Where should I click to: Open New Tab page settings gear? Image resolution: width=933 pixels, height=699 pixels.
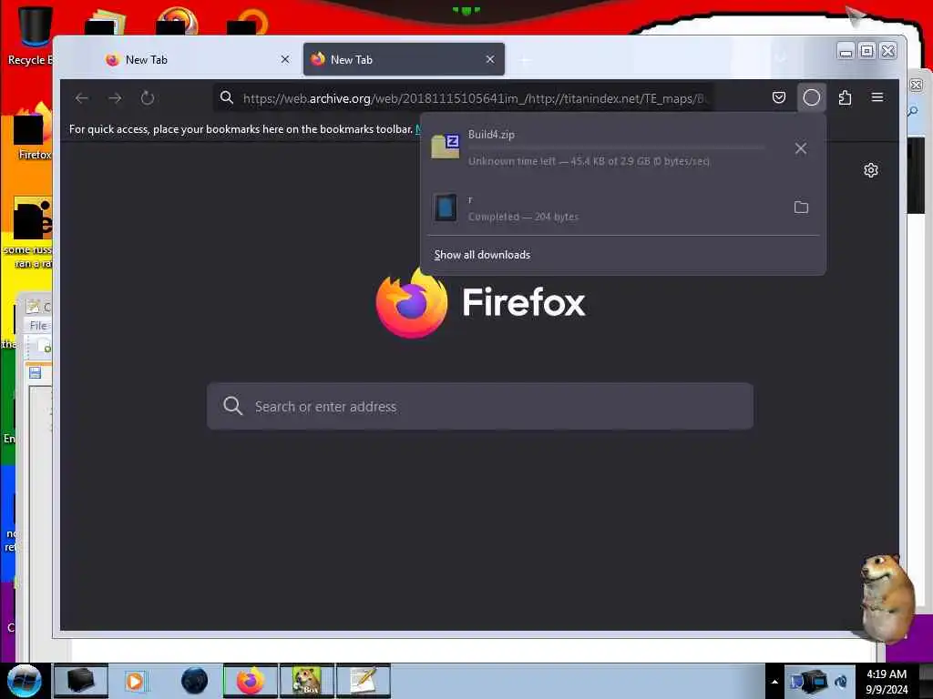pos(870,170)
